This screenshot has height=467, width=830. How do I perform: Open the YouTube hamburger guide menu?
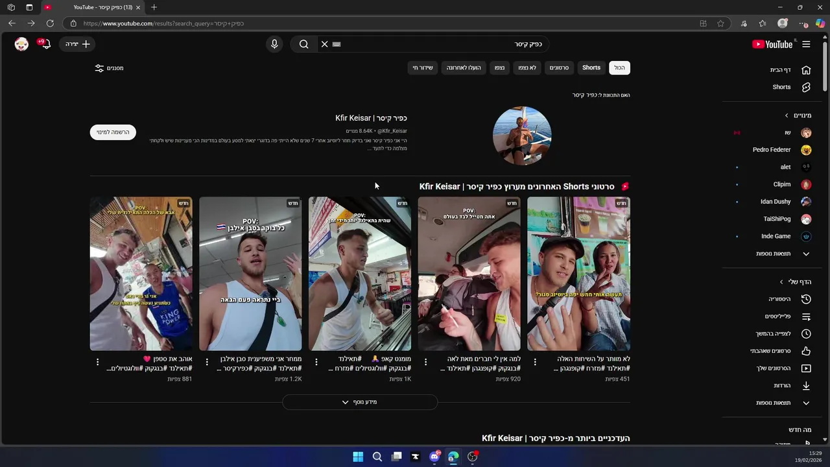point(806,44)
